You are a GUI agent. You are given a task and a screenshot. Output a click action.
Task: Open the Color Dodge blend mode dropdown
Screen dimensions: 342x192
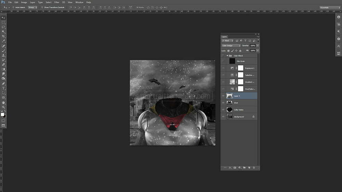pos(231,45)
